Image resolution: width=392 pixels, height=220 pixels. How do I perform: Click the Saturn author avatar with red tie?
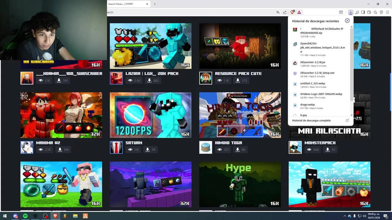click(x=116, y=147)
